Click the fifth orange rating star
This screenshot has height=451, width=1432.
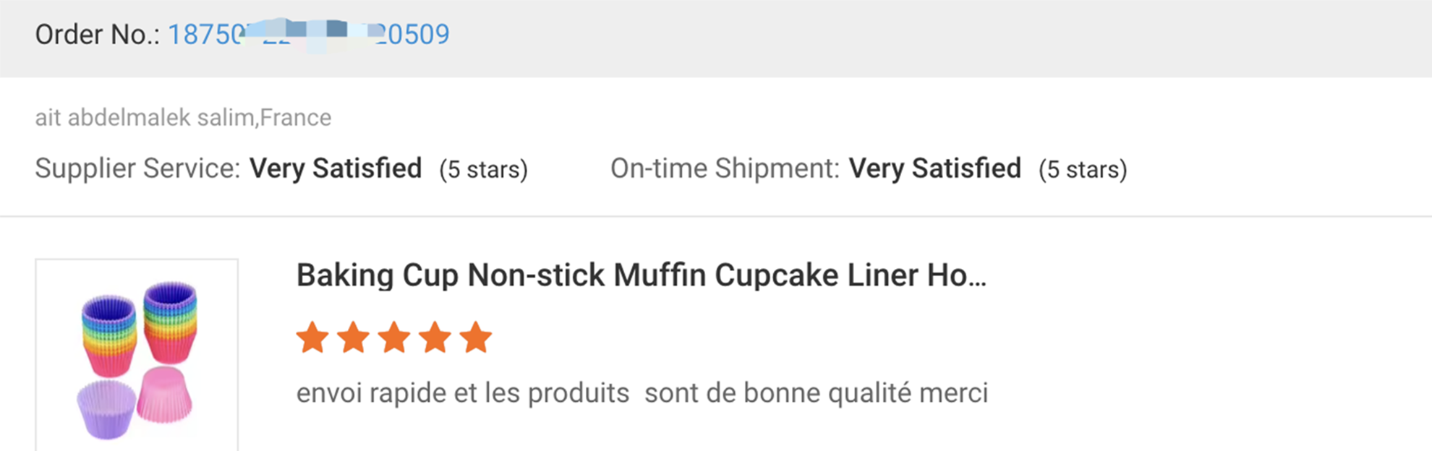click(x=476, y=338)
